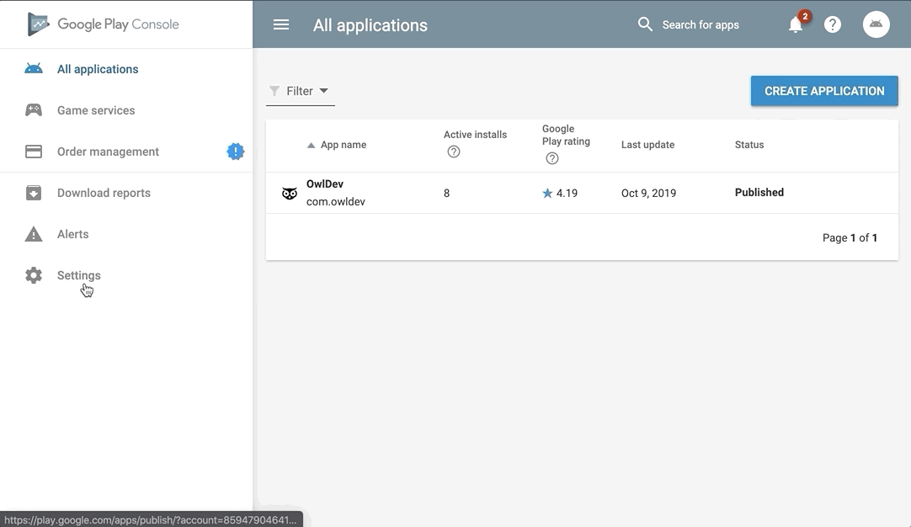The height and width of the screenshot is (527, 911).
Task: Click the 4.19 rating value
Action: coord(567,193)
